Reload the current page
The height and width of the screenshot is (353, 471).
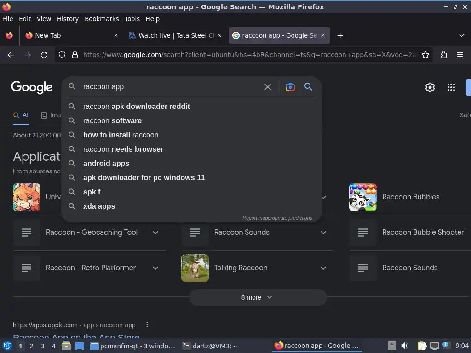(x=44, y=55)
